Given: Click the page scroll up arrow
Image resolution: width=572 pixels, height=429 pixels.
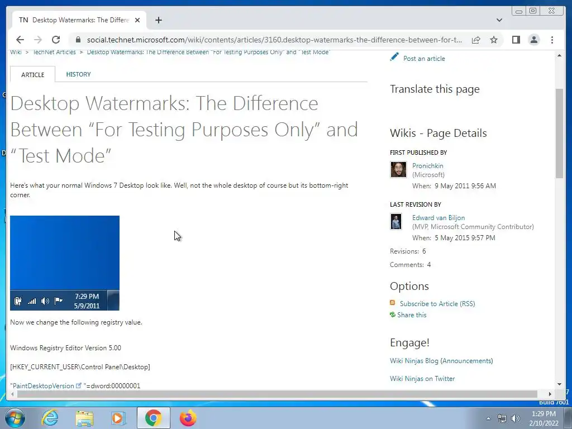Looking at the screenshot, I should coord(559,55).
